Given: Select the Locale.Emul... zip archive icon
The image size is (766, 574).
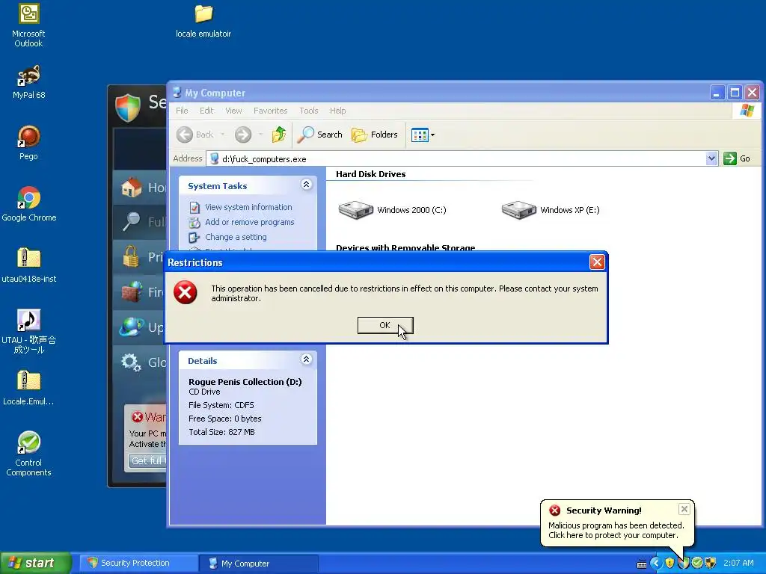Looking at the screenshot, I should point(28,388).
